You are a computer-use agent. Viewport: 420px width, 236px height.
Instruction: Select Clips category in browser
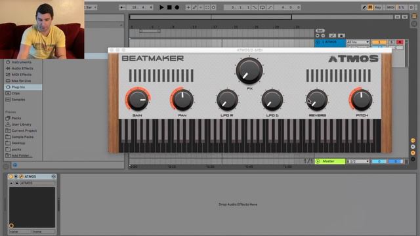(x=16, y=93)
